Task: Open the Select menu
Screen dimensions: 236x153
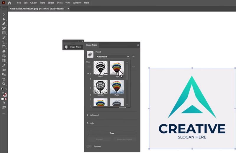Action: point(51,3)
